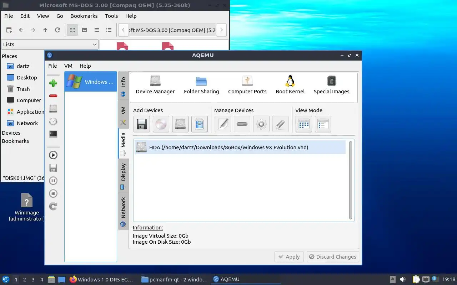This screenshot has width=457, height=285.
Task: Expand the Lists dropdown in file manager
Action: [50, 45]
